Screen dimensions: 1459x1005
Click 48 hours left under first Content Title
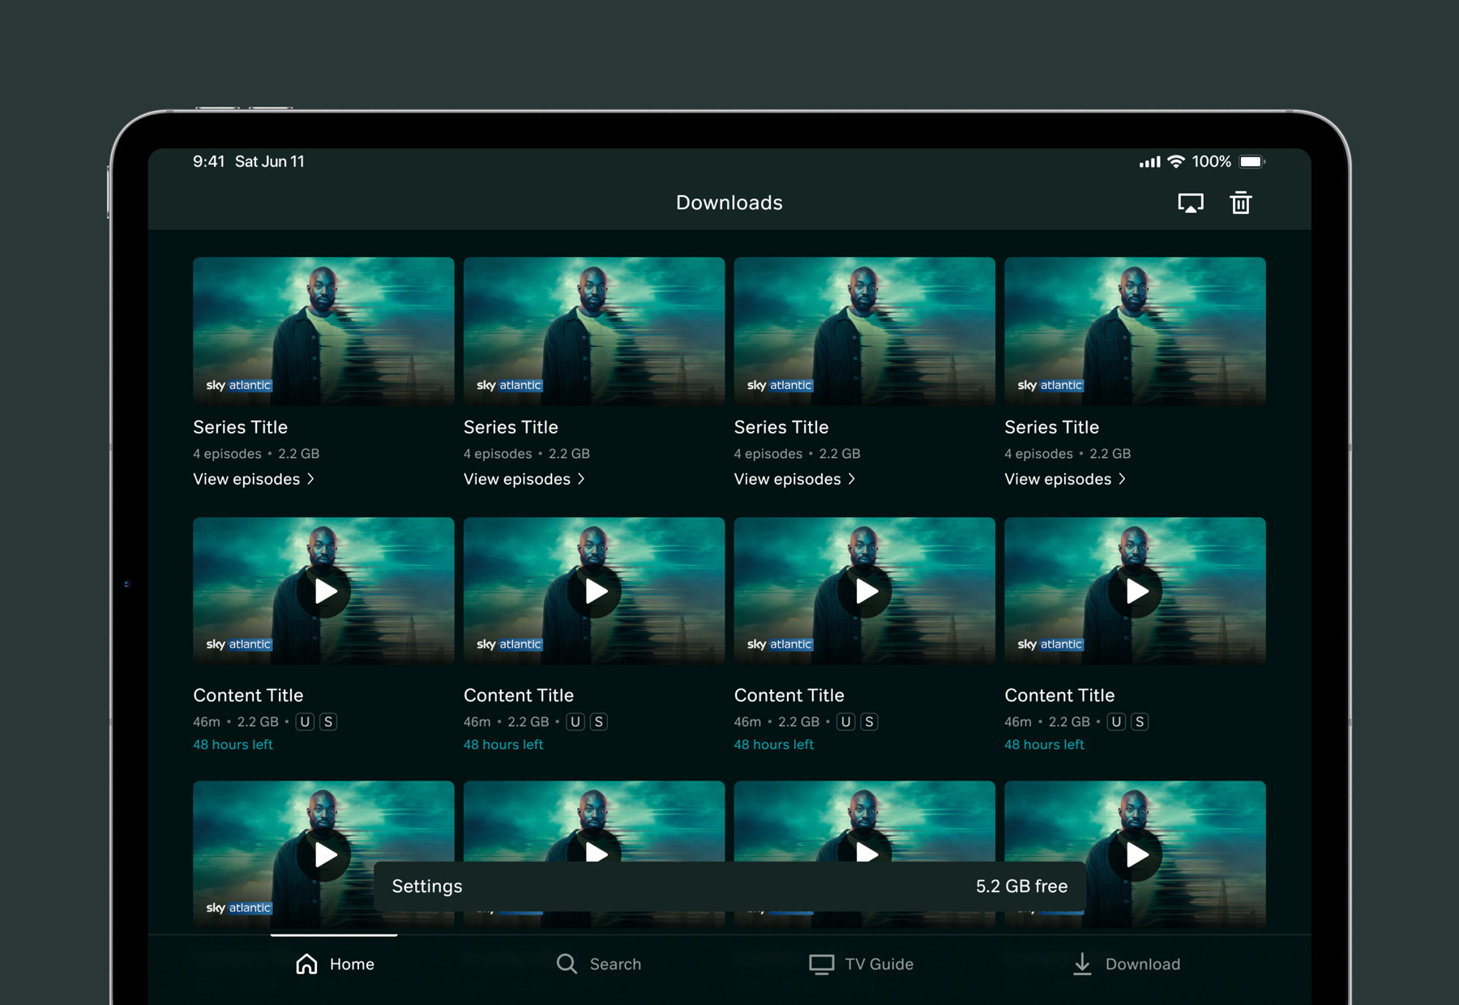click(233, 744)
